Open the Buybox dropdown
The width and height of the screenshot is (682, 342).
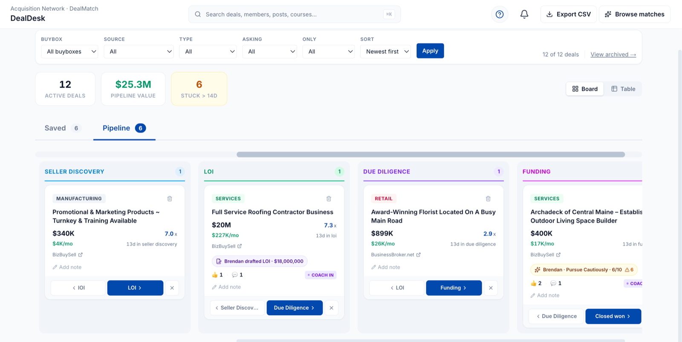69,51
